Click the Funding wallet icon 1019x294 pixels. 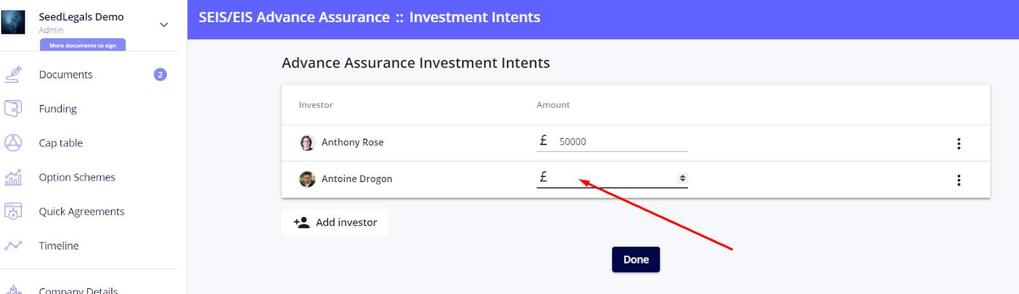[13, 108]
